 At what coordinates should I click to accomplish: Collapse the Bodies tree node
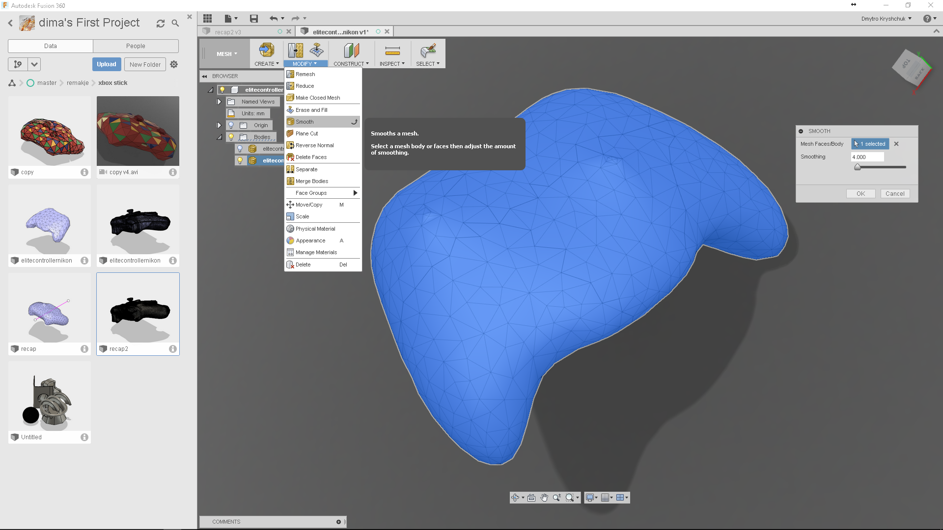pyautogui.click(x=219, y=137)
